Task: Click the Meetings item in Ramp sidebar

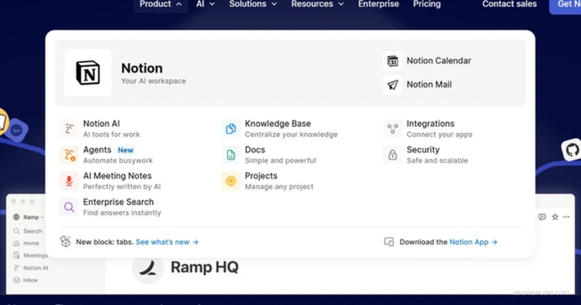Action: click(31, 256)
